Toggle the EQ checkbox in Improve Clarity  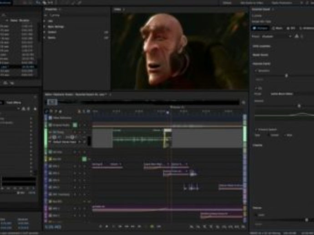pos(256,88)
